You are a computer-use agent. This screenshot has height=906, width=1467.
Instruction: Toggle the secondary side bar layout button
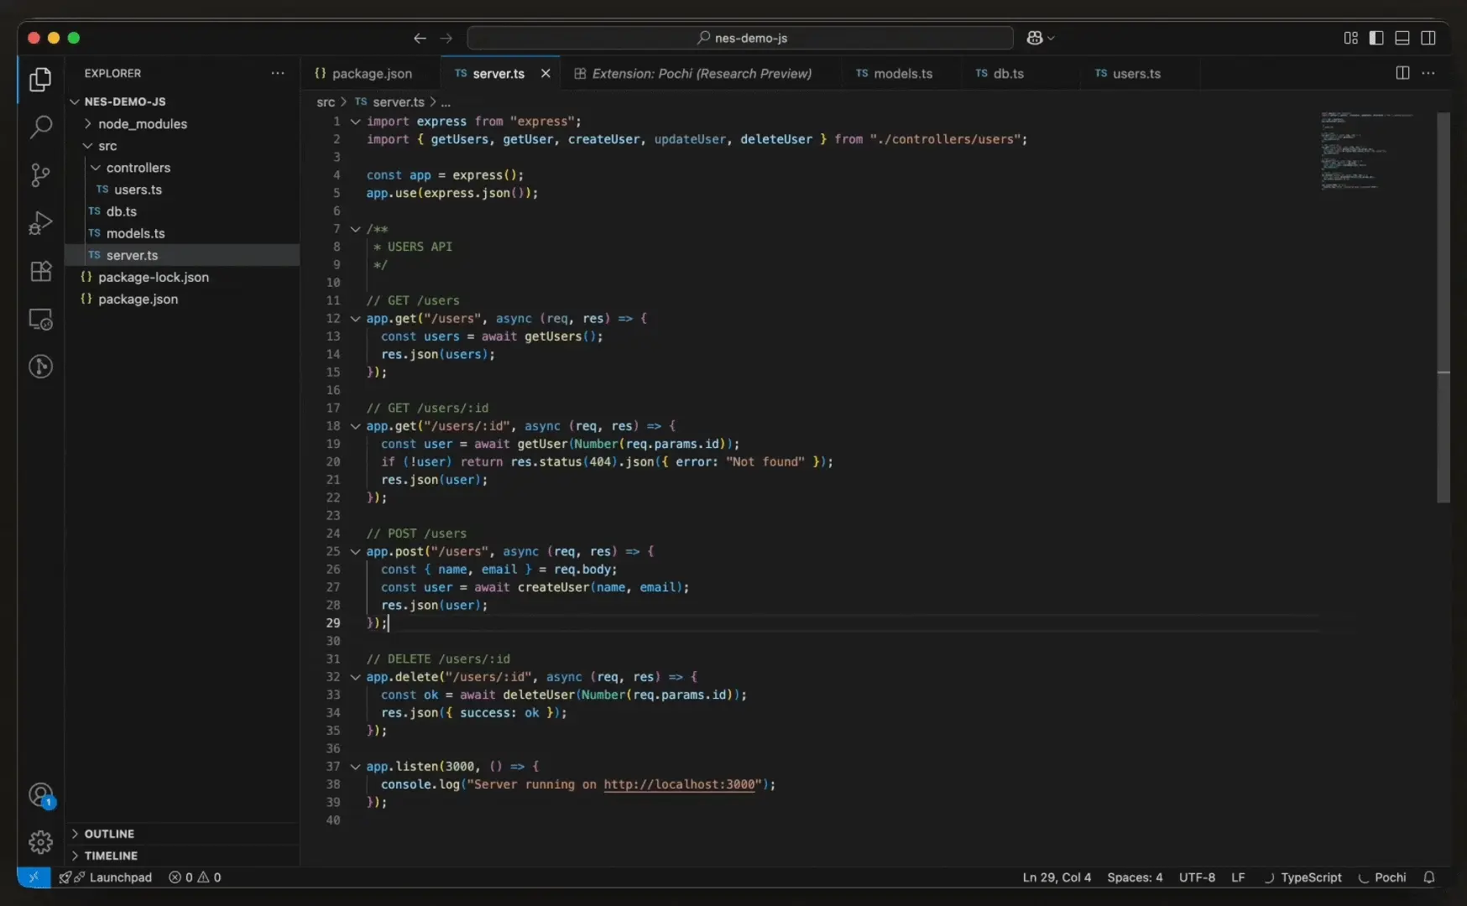click(x=1428, y=38)
